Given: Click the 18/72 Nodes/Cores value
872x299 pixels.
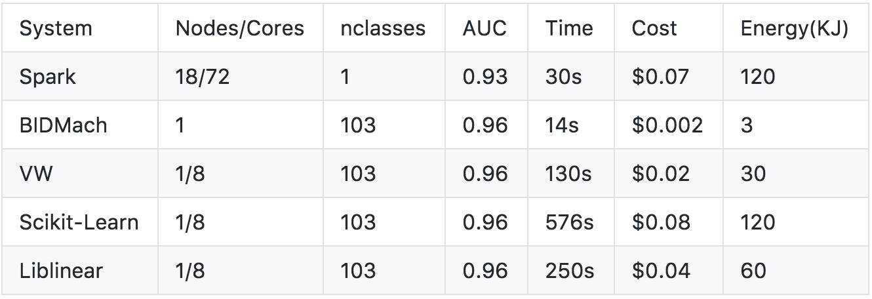Looking at the screenshot, I should (x=203, y=77).
